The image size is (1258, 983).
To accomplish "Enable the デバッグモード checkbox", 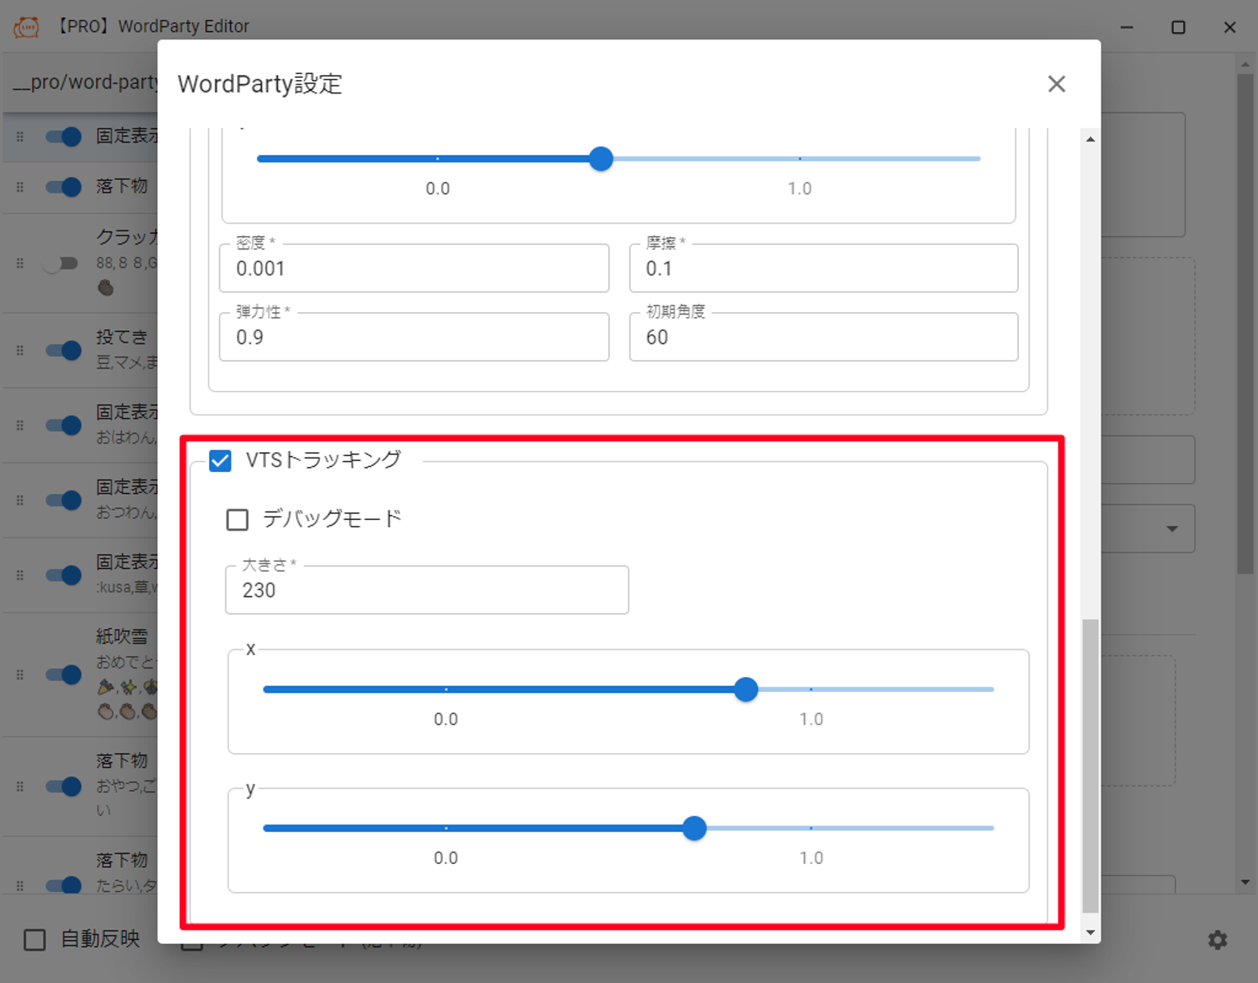I will [237, 519].
